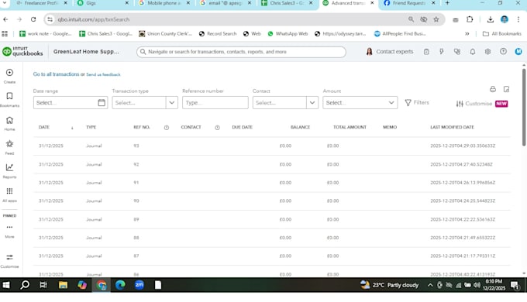Image resolution: width=527 pixels, height=302 pixels.
Task: Click the QuickBooks top search bar
Action: click(x=241, y=52)
